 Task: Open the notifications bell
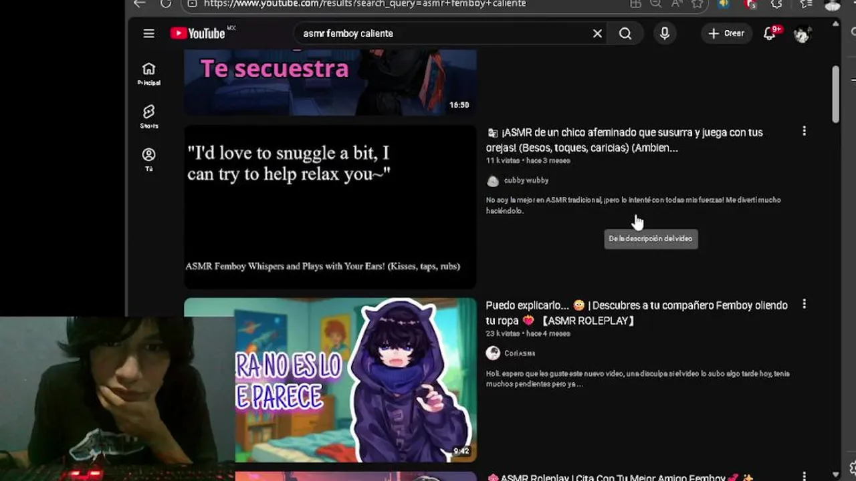coord(770,33)
